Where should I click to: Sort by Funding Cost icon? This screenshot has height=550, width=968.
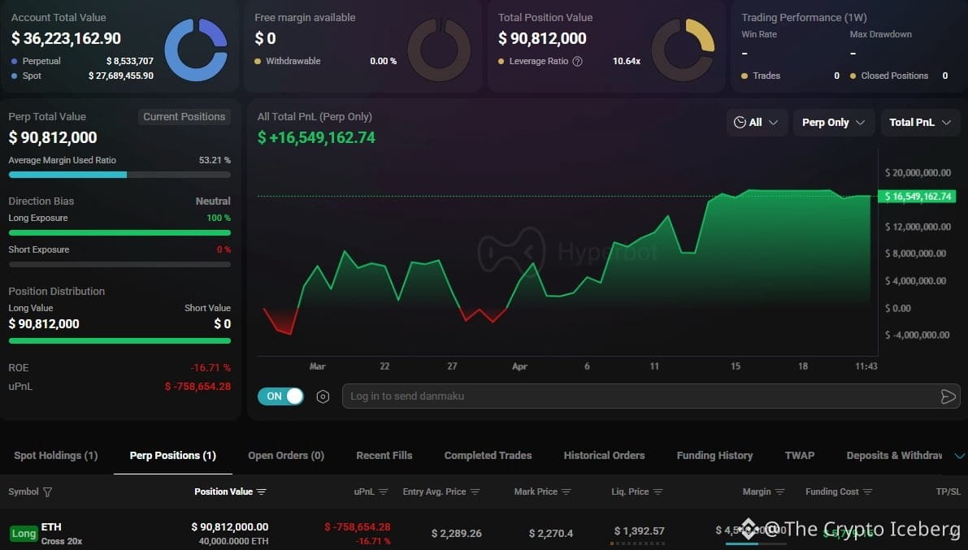[x=867, y=492]
